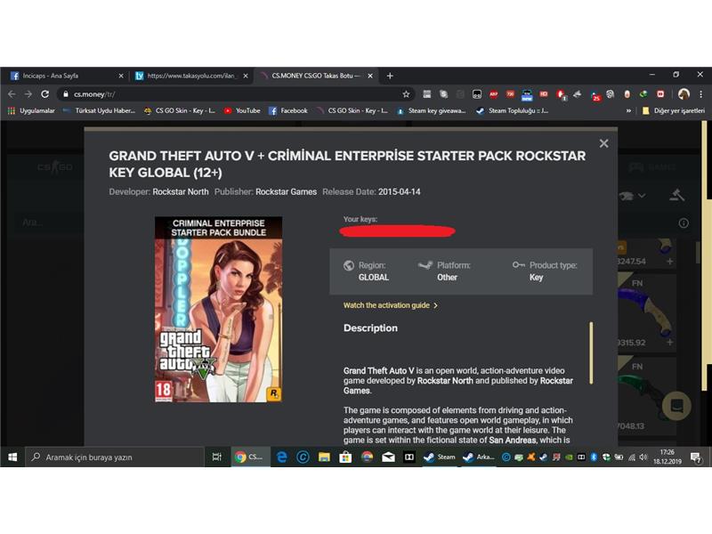
Task: Open the YouTube bookmark
Action: click(242, 110)
